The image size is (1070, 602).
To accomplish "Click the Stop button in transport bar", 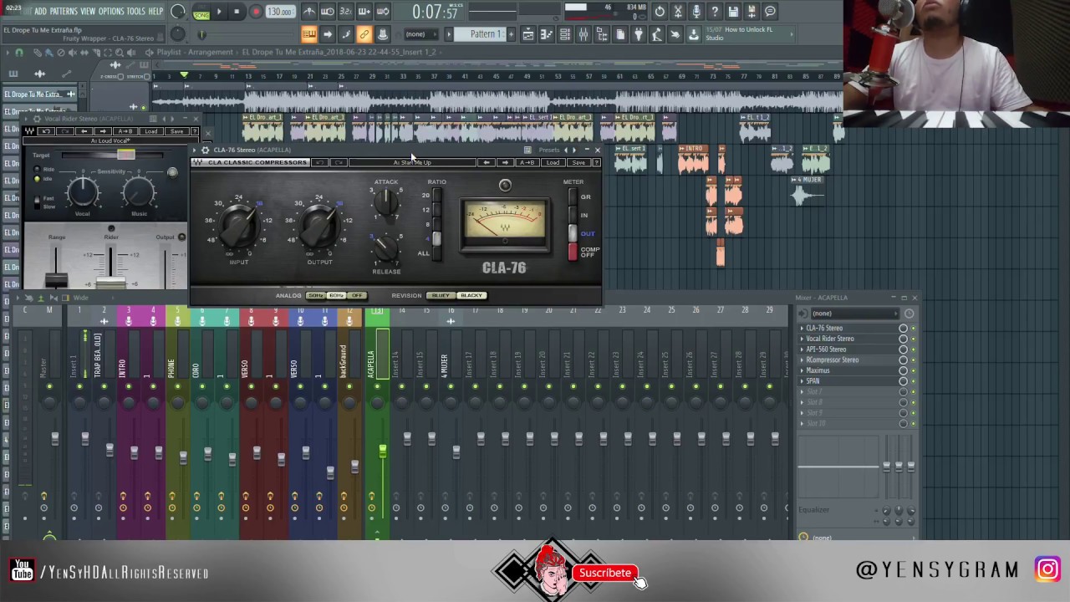I will [237, 12].
